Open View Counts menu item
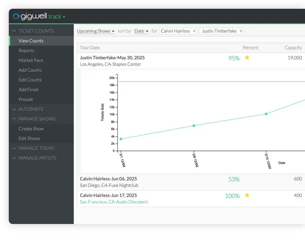Image resolution: width=305 pixels, height=252 pixels. point(41,41)
